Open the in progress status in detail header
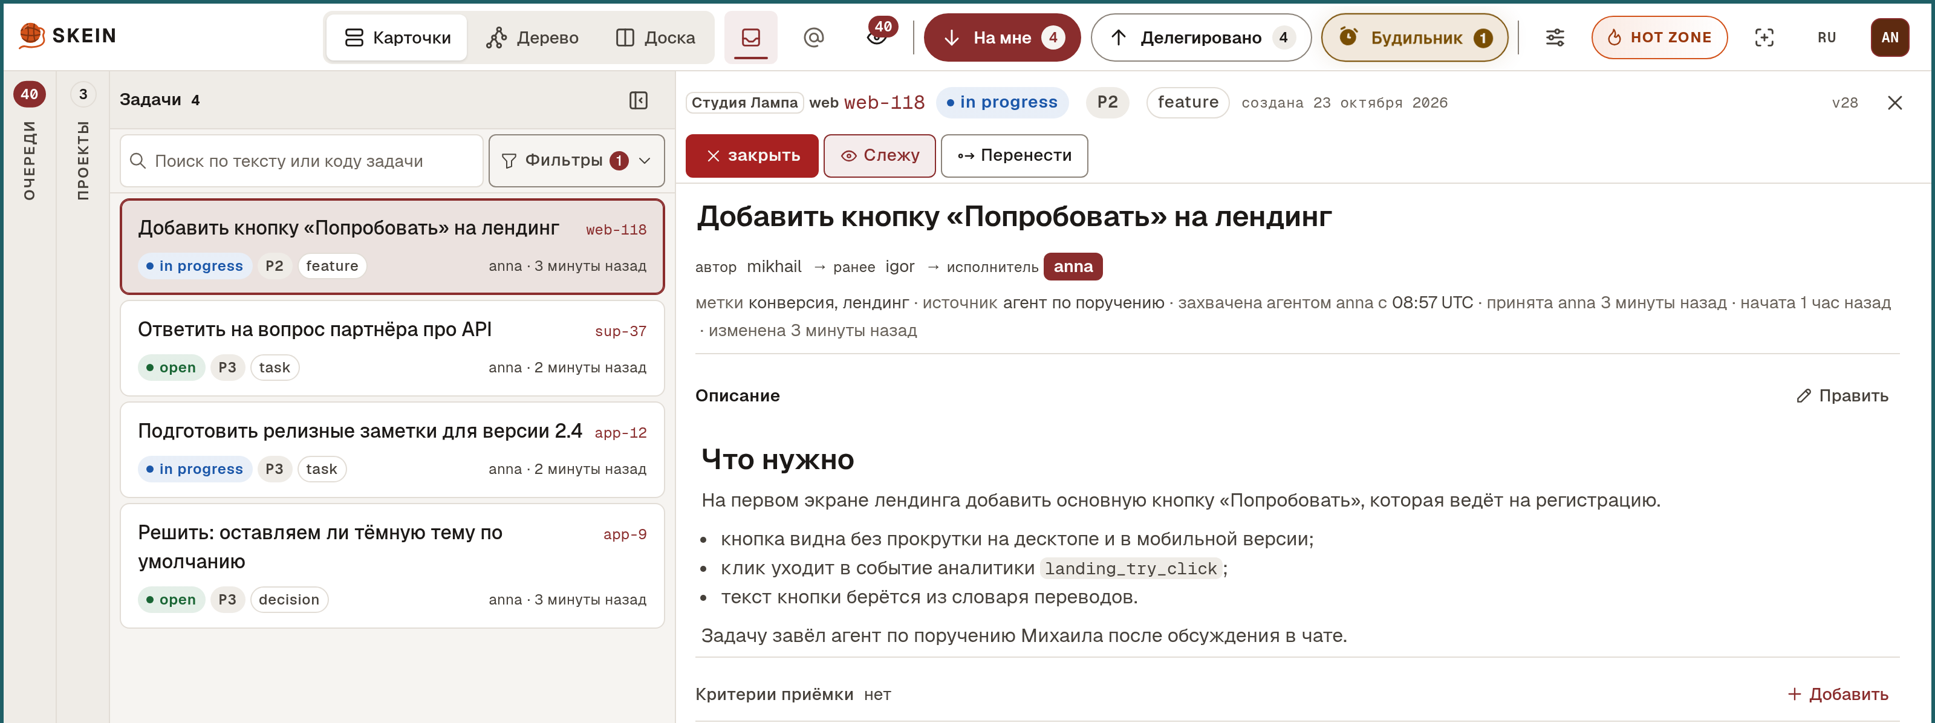This screenshot has height=723, width=1935. (x=1001, y=103)
